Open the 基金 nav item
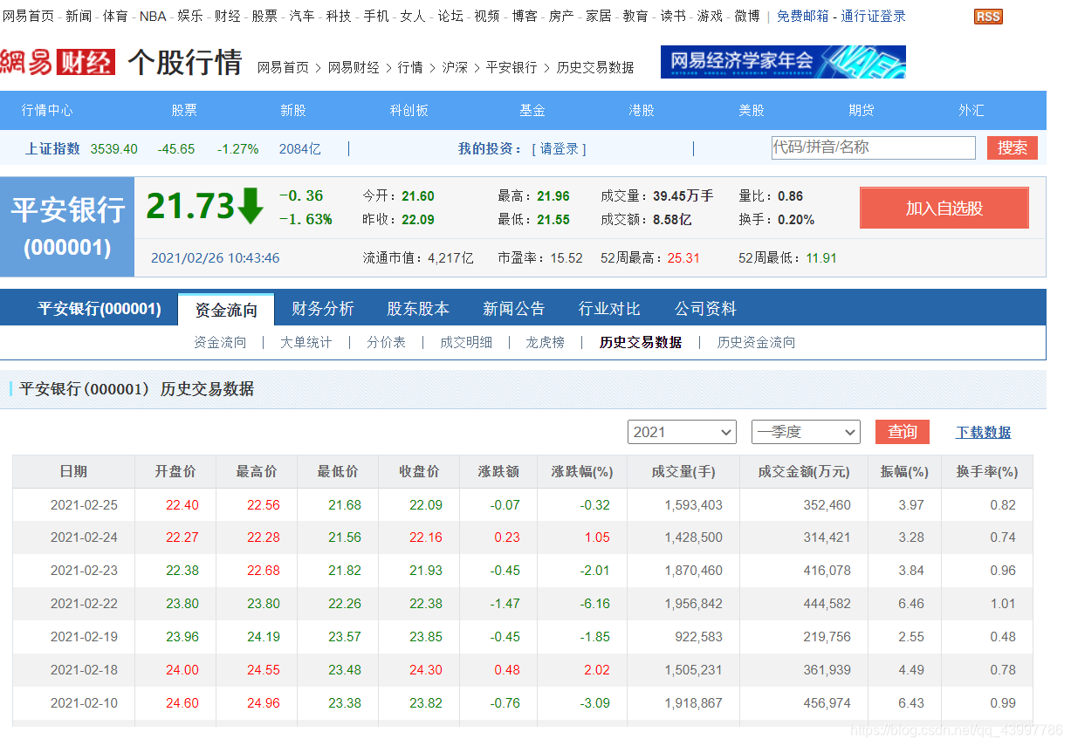Image resolution: width=1071 pixels, height=746 pixels. tap(532, 110)
